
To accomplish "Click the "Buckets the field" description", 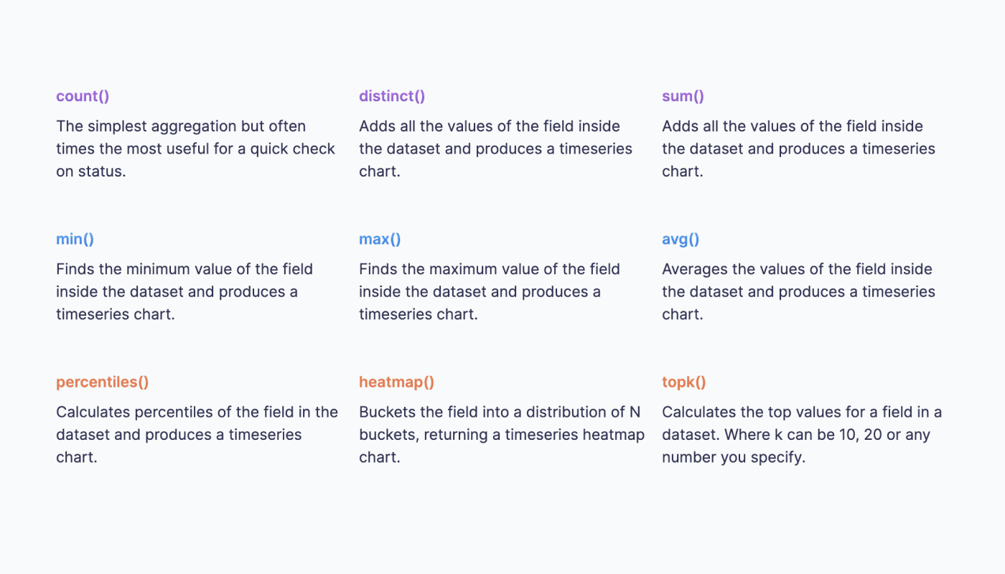I will (501, 434).
